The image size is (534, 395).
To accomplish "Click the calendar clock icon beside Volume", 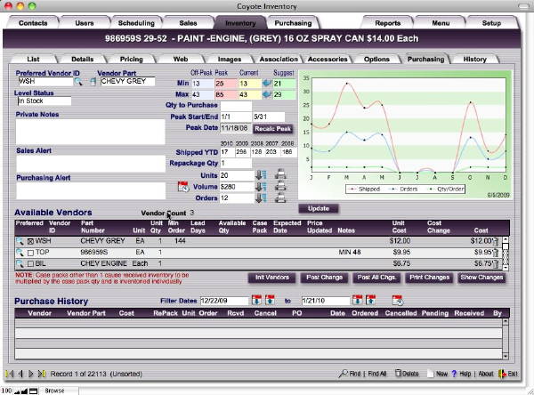I will (183, 187).
